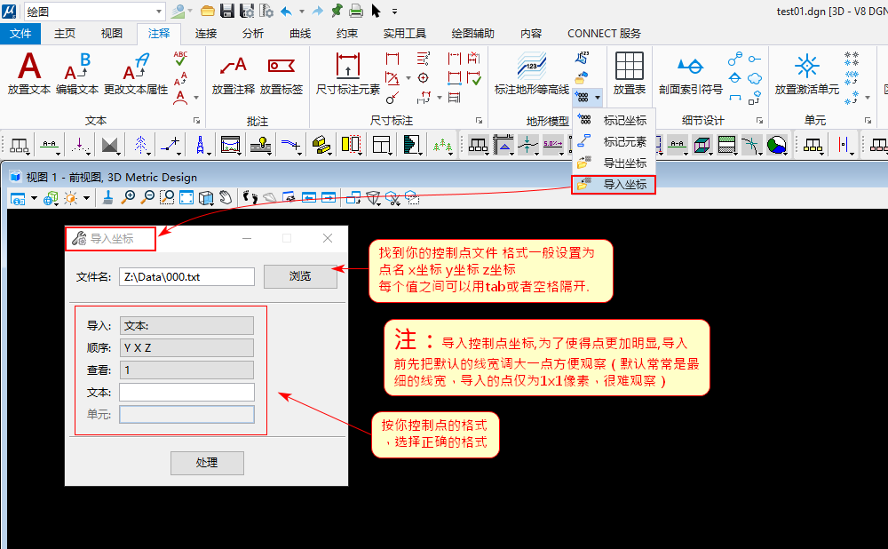Select the 放置激活单元 place active cell tool
Screen dimensions: 888x549
tap(806, 73)
